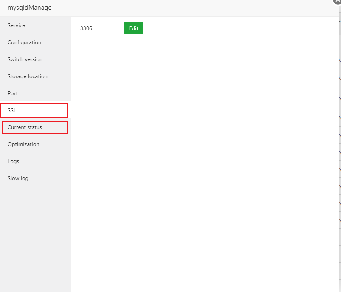This screenshot has height=292, width=341.
Task: Show the Logs page
Action: click(x=13, y=161)
